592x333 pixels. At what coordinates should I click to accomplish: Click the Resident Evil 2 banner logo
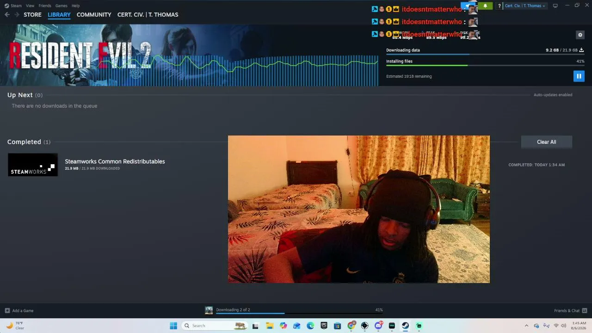[80, 55]
